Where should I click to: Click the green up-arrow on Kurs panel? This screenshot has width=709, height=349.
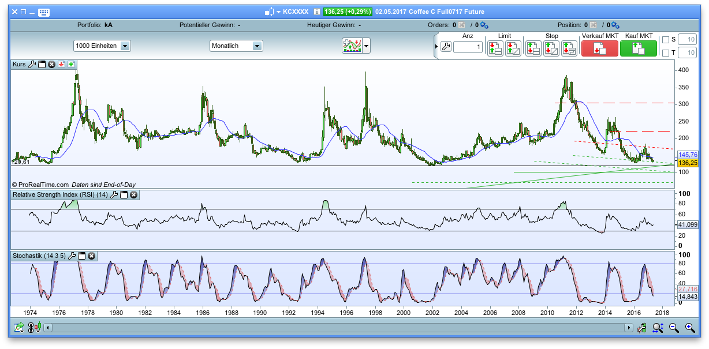(71, 64)
